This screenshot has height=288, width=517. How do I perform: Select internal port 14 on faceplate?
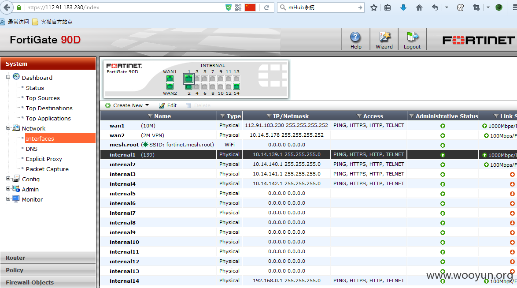click(x=236, y=86)
